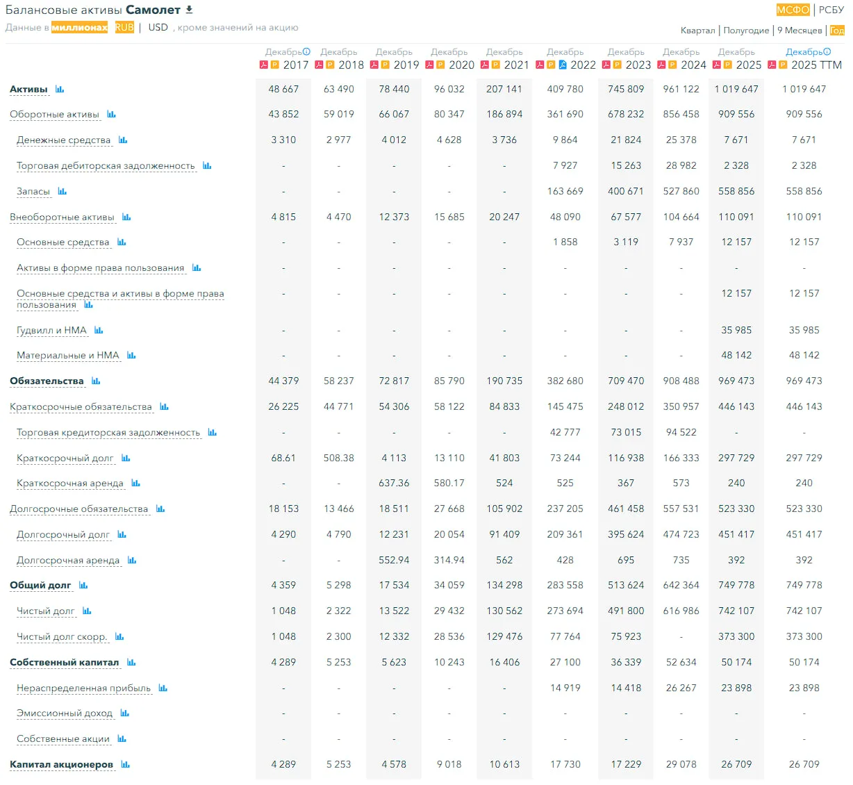This screenshot has height=785, width=853.
Task: View the chart for Общий долг
Action: point(83,585)
